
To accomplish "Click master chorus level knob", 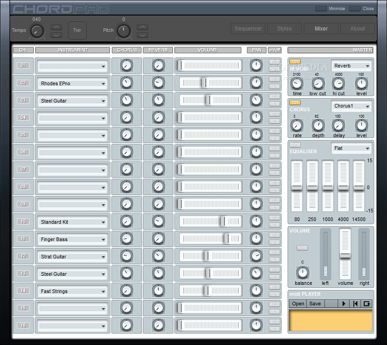I will click(361, 126).
